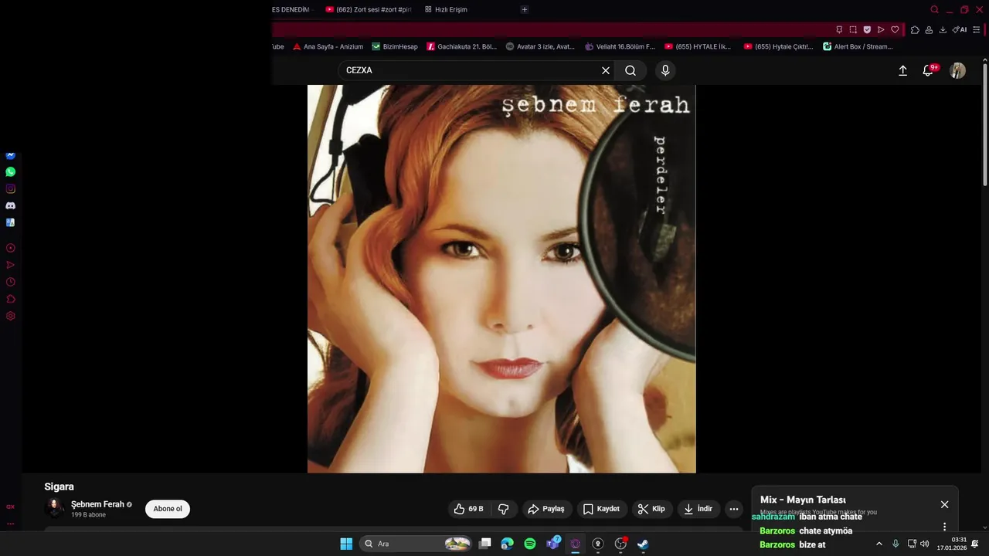Open more actions three-dot menu
Viewport: 989px width, 556px height.
tap(734, 509)
